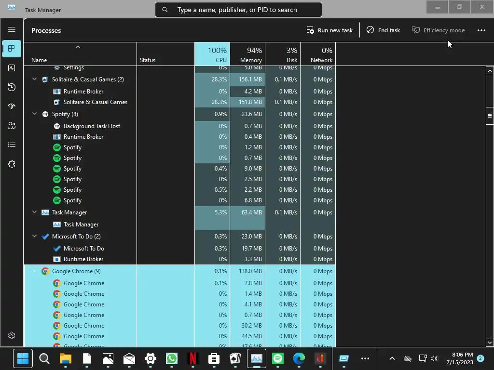Collapse the Microsoft To Do (2) group
Viewport: 494px width, 370px height.
[x=34, y=236]
